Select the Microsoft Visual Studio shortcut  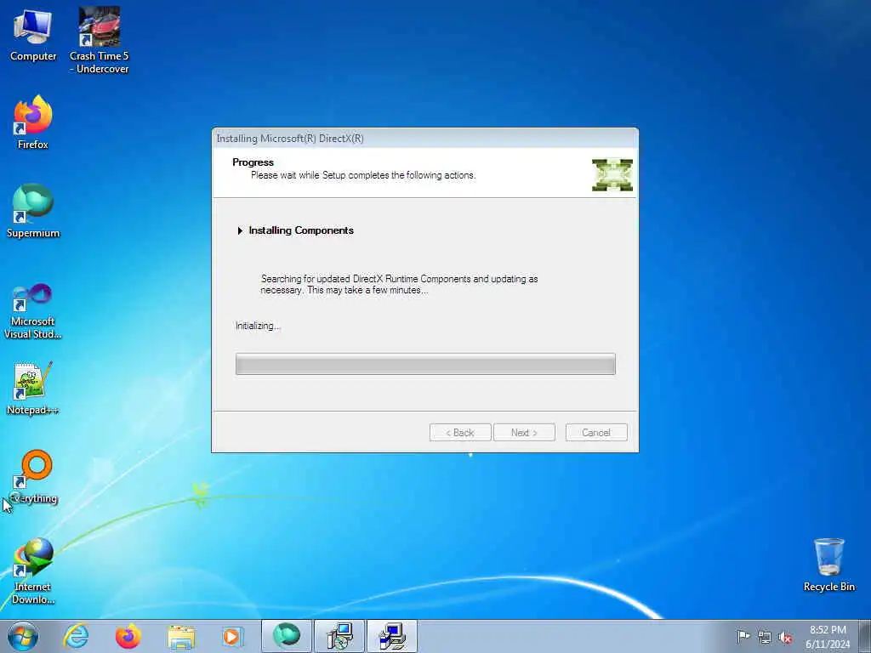pyautogui.click(x=33, y=311)
